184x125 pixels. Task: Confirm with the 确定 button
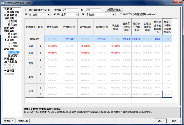point(160,121)
